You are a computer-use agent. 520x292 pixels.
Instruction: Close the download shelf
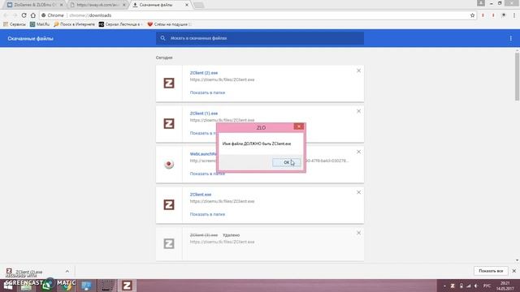click(514, 271)
